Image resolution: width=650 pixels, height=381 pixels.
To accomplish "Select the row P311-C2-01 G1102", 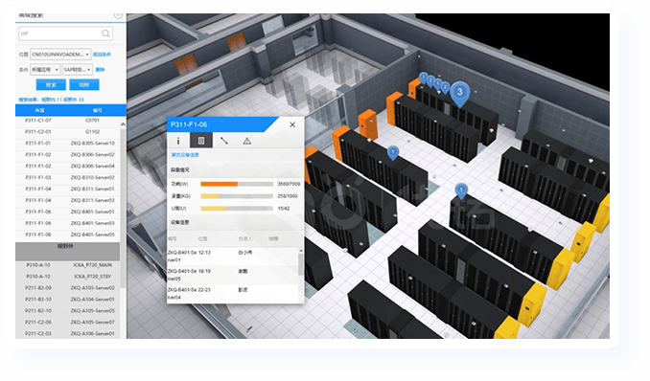I will click(68, 132).
